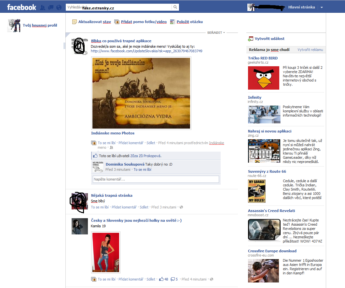
Task: Expand the account dropdown arrow in header
Action: pos(322,7)
